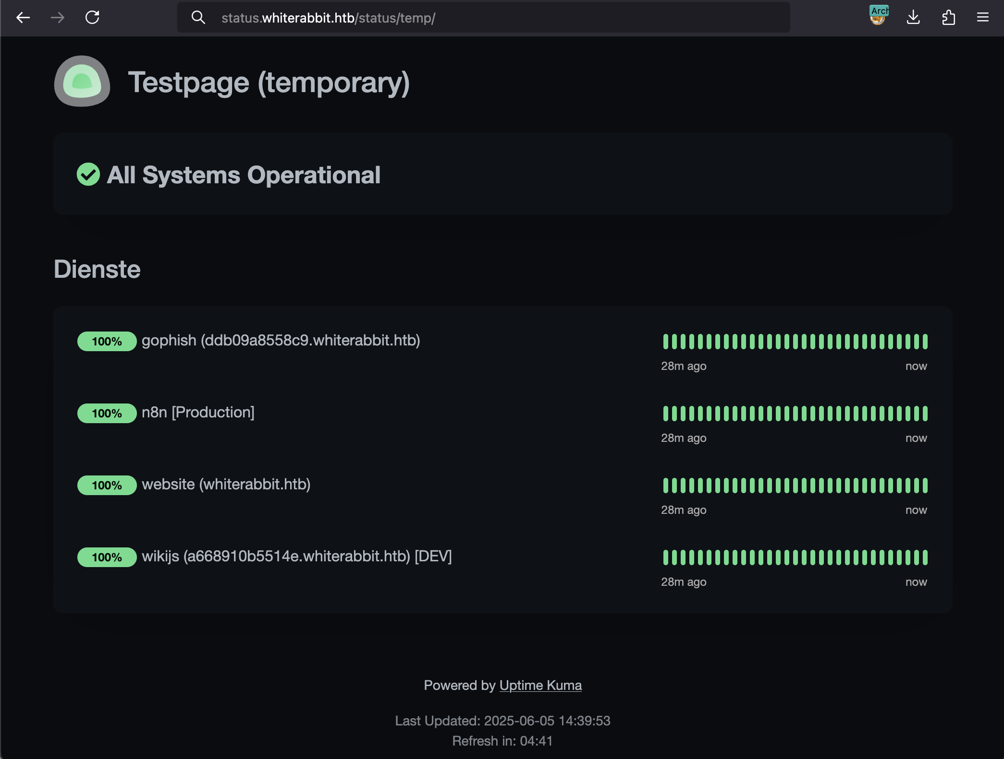Click the n8n [Production] monitor name
Screen dimensions: 1004x759
198,413
